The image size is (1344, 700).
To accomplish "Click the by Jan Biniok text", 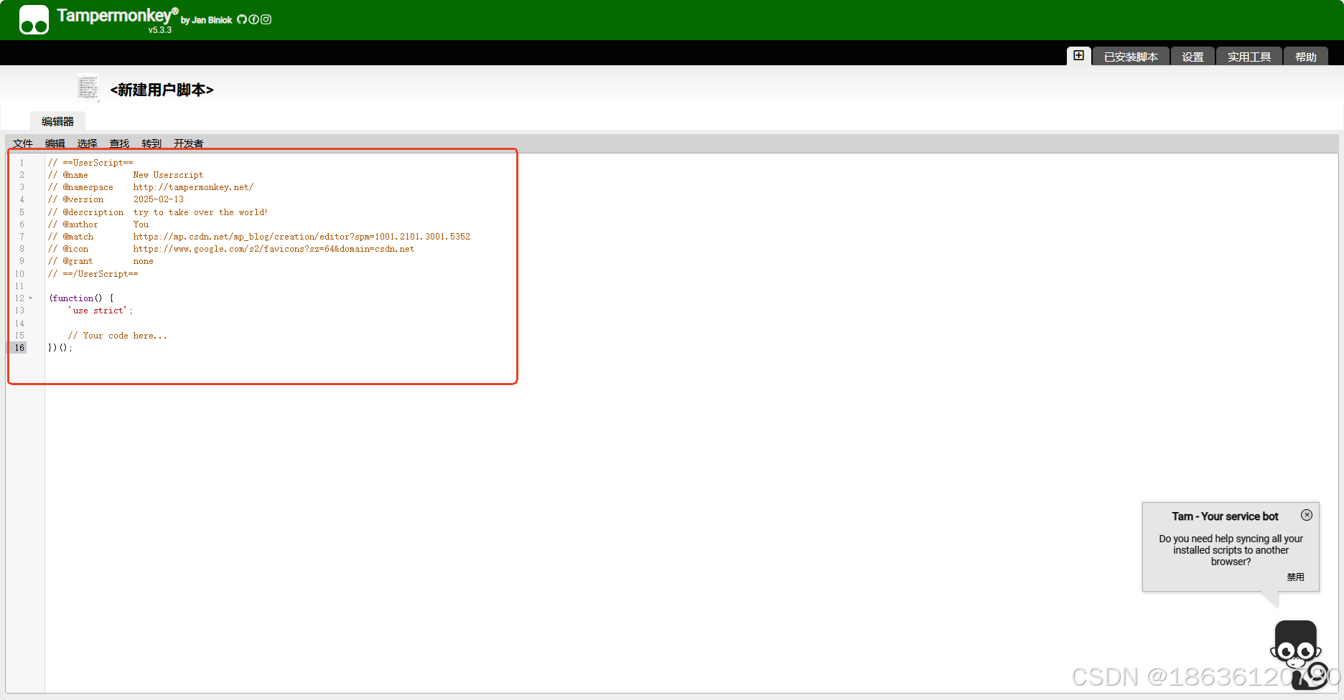I will [206, 20].
